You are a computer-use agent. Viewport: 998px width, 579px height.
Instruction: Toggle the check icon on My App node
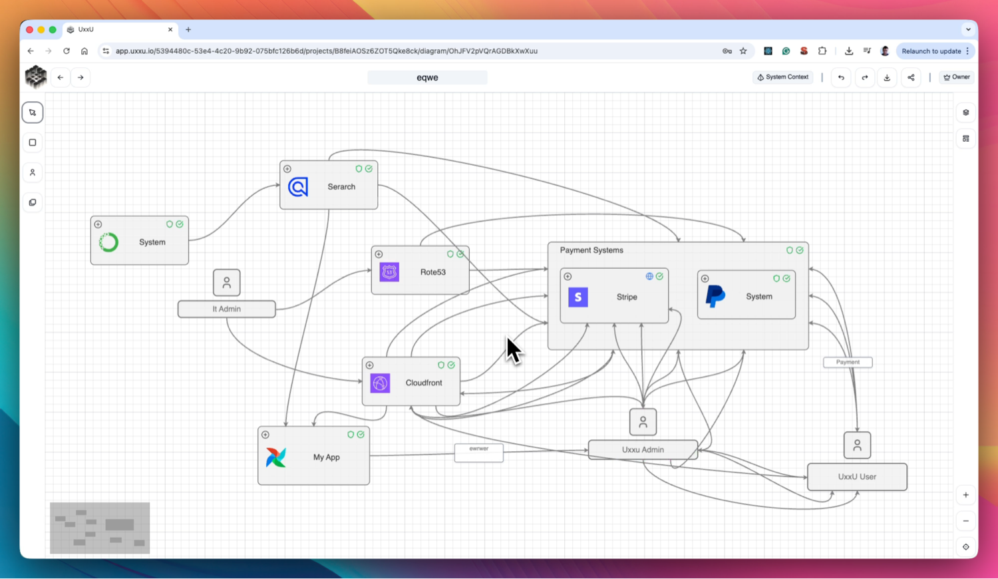[361, 435]
